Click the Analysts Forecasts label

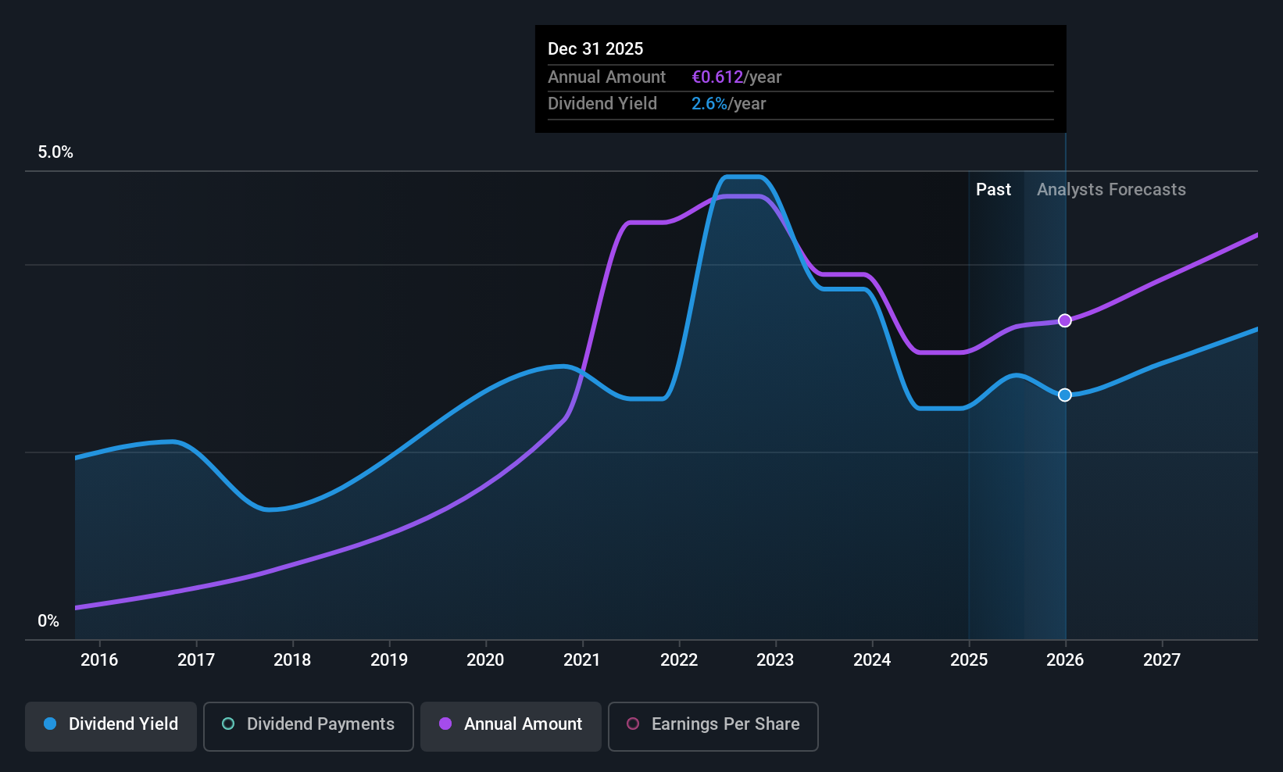[x=1111, y=189]
